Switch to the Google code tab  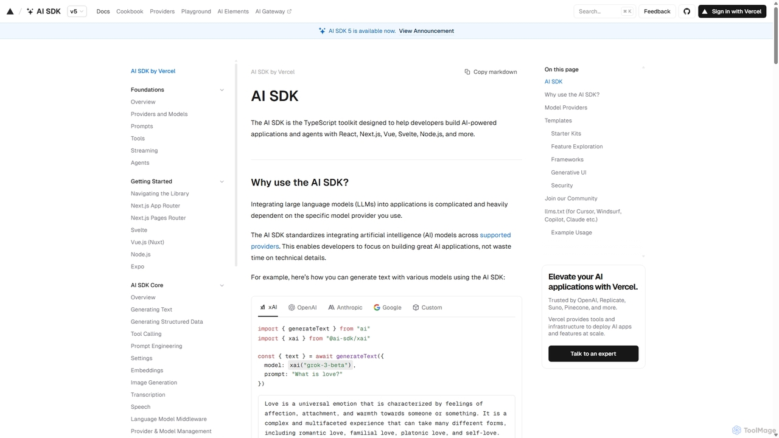point(388,308)
